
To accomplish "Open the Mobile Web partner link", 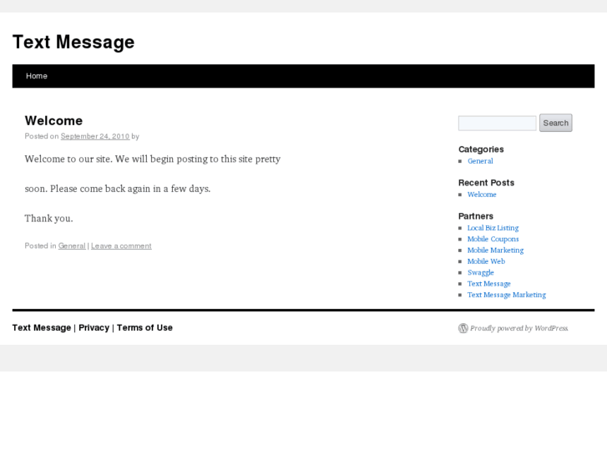I will click(486, 261).
